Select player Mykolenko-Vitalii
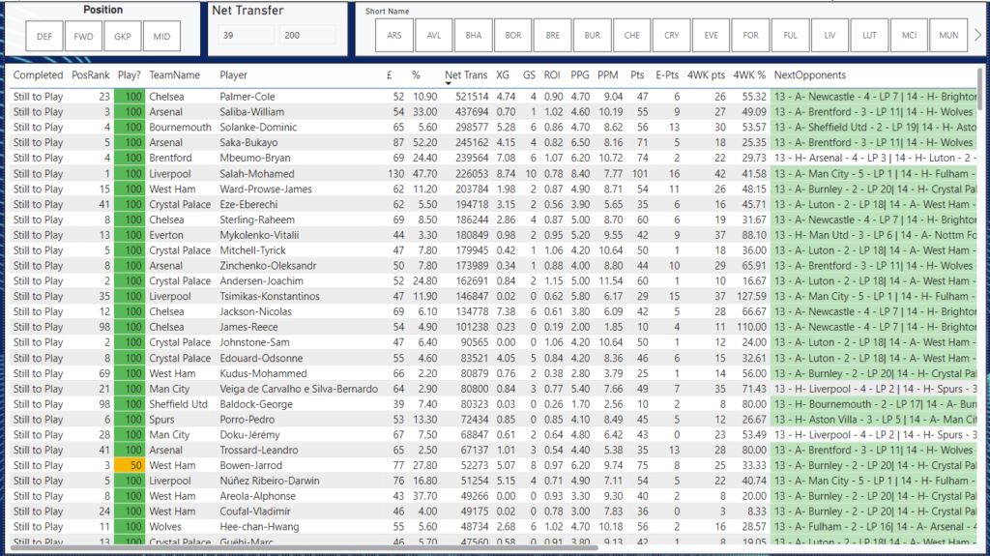The height and width of the screenshot is (556, 990). coord(259,235)
